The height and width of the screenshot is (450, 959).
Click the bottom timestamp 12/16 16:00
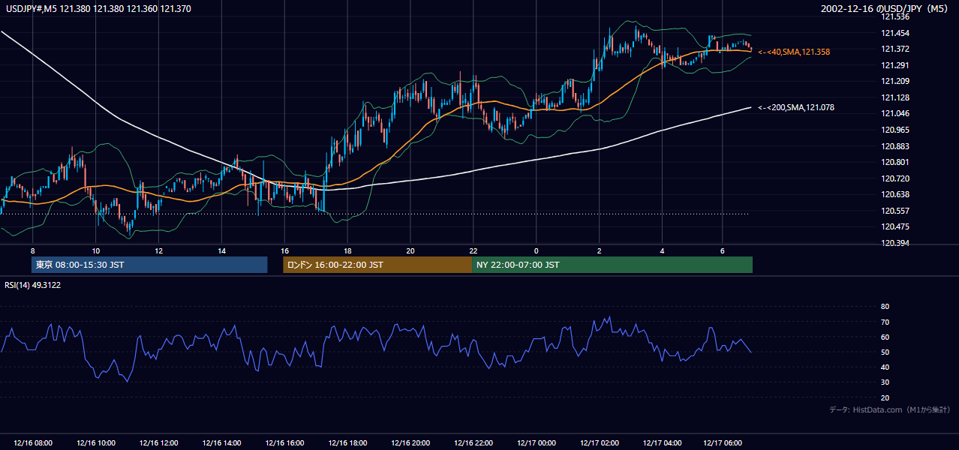click(284, 443)
